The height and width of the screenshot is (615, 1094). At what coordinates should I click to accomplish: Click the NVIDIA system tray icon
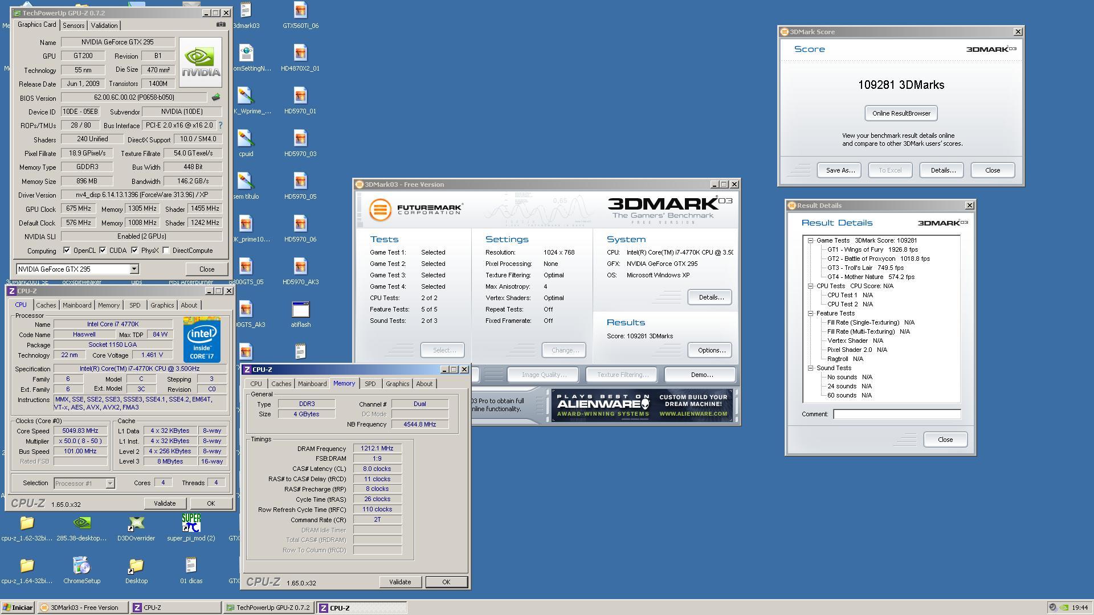(x=1064, y=608)
